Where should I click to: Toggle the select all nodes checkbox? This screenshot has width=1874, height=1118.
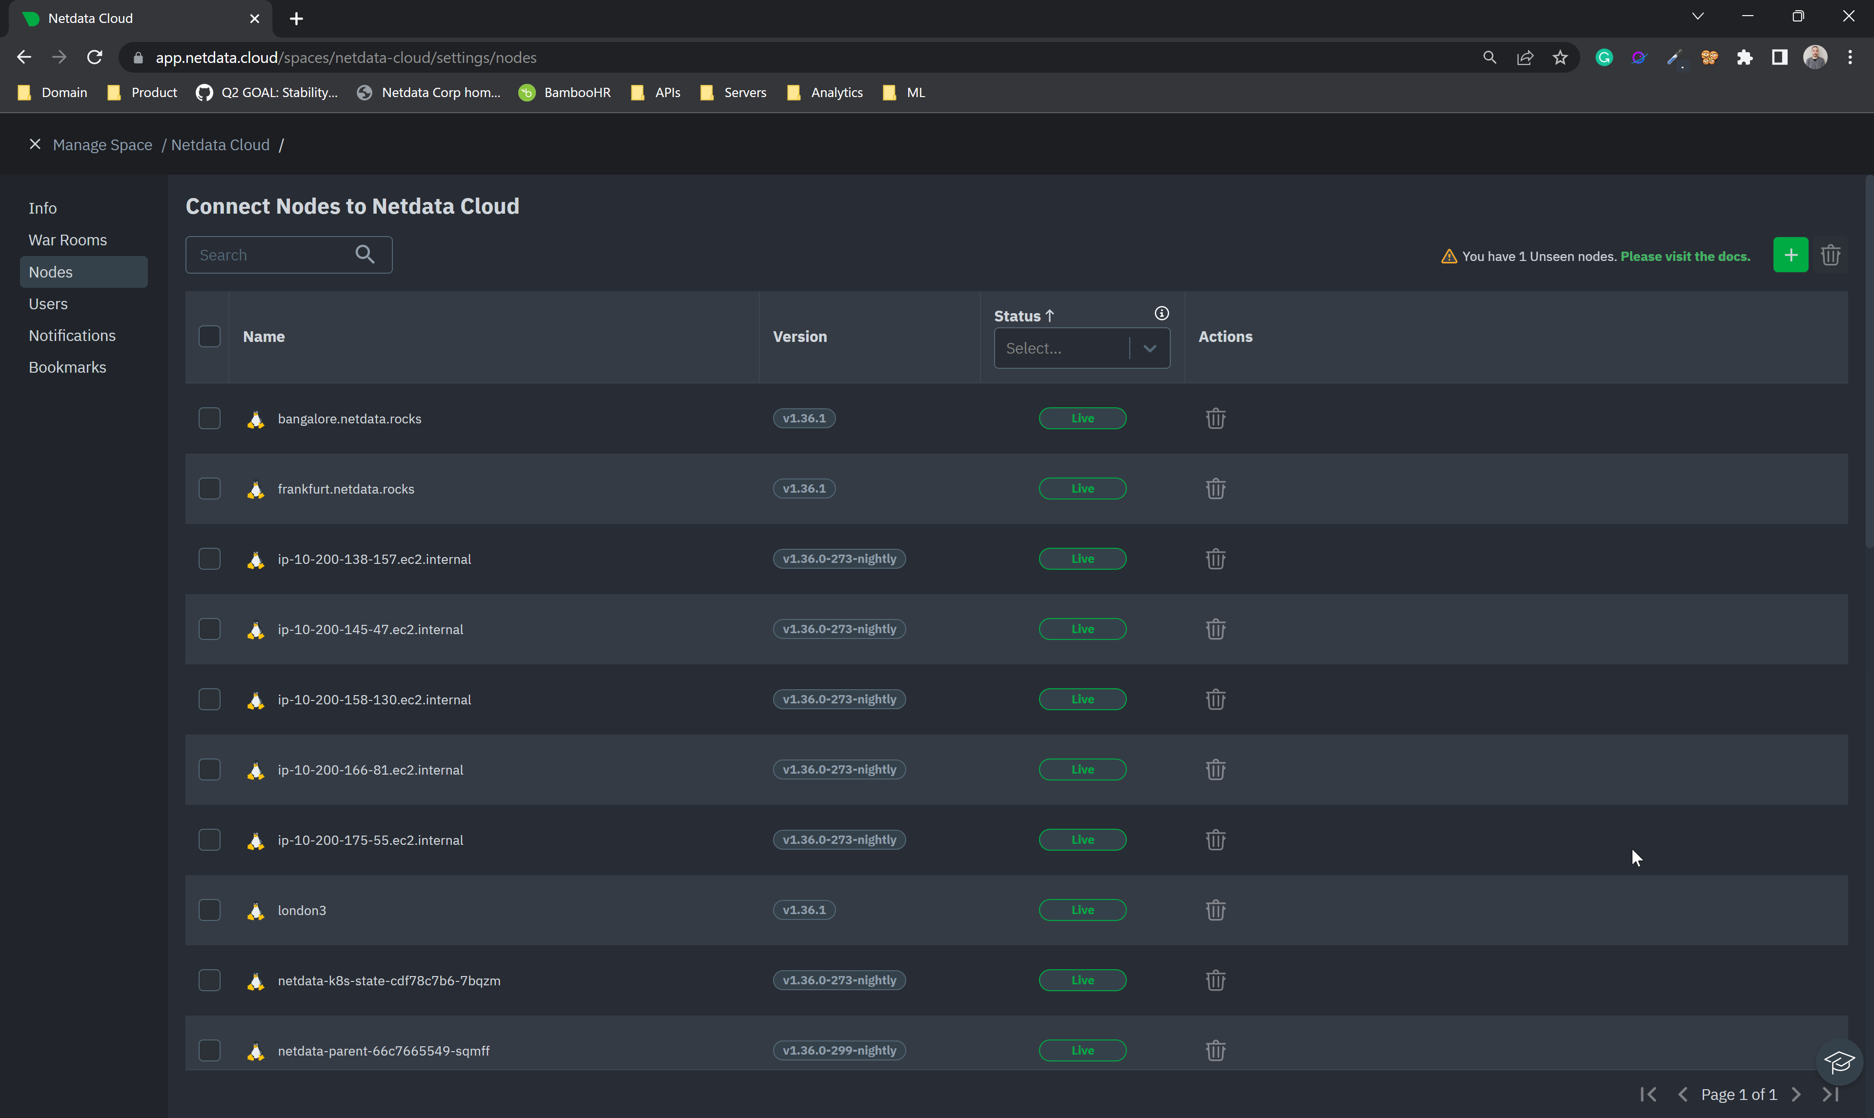point(209,337)
